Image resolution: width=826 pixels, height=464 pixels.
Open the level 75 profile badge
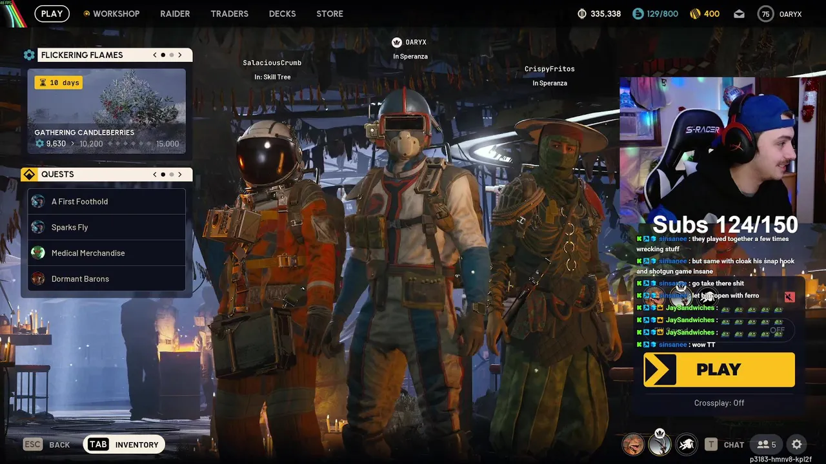coord(765,14)
